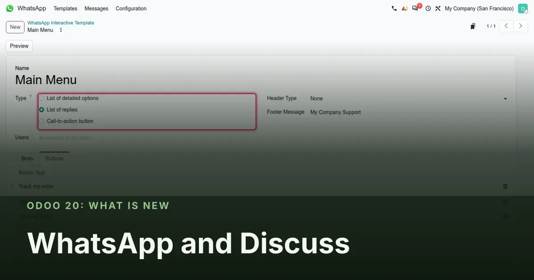Click the 1 / 1 pager counter
Screen dimensions: 534x280
point(491,26)
